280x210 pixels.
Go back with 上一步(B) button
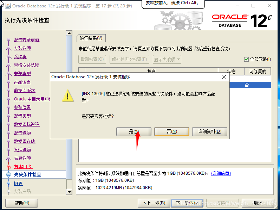coord(154,203)
